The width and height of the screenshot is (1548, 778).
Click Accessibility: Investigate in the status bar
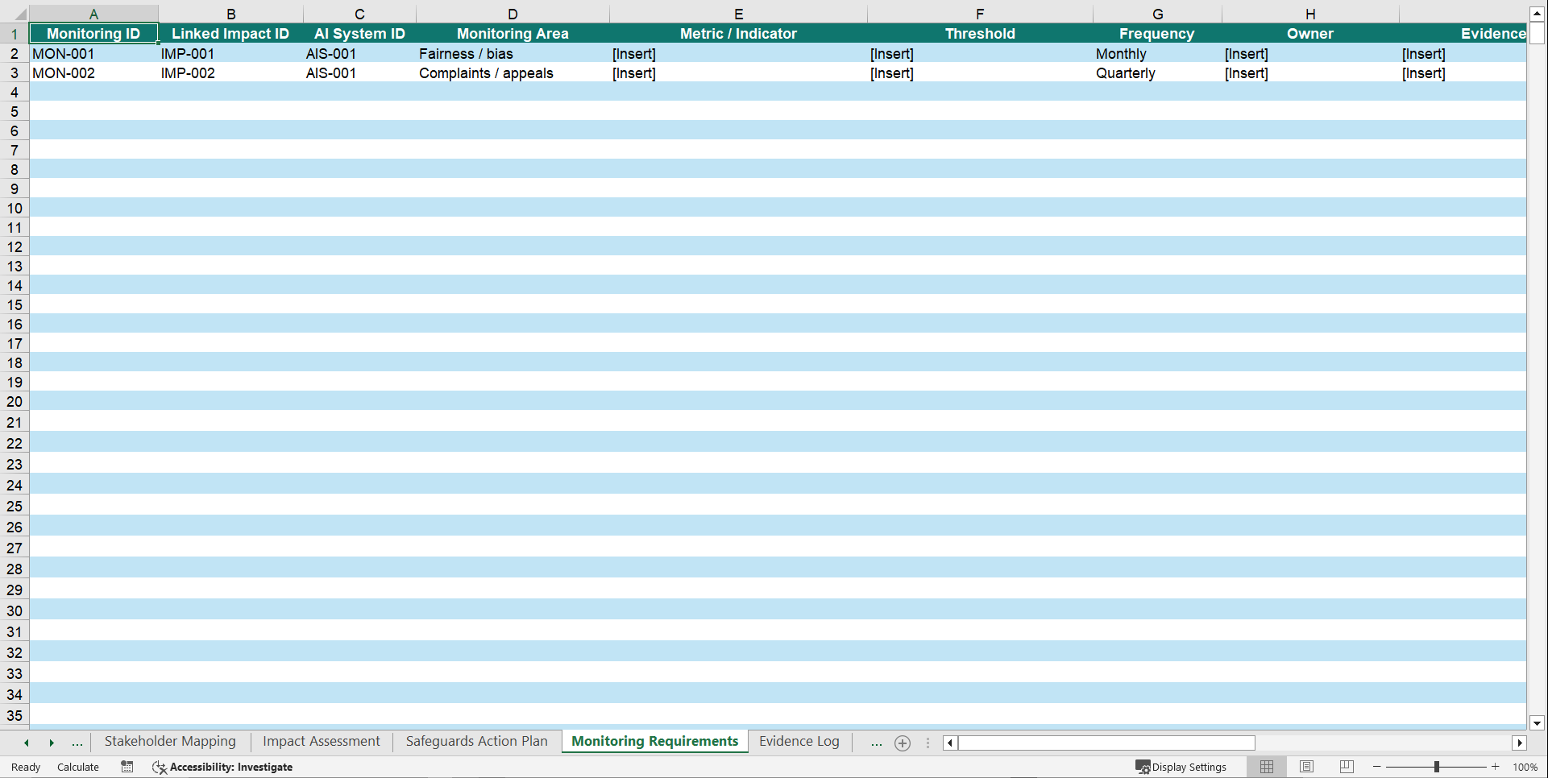[x=222, y=767]
